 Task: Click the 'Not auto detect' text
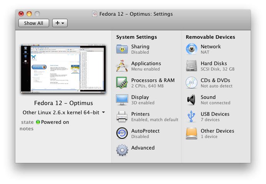coord(216,86)
